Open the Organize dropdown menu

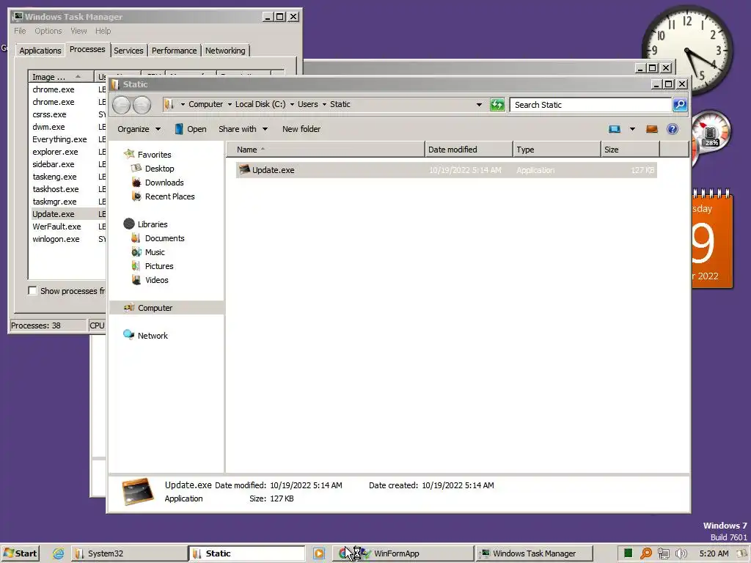[x=139, y=129]
